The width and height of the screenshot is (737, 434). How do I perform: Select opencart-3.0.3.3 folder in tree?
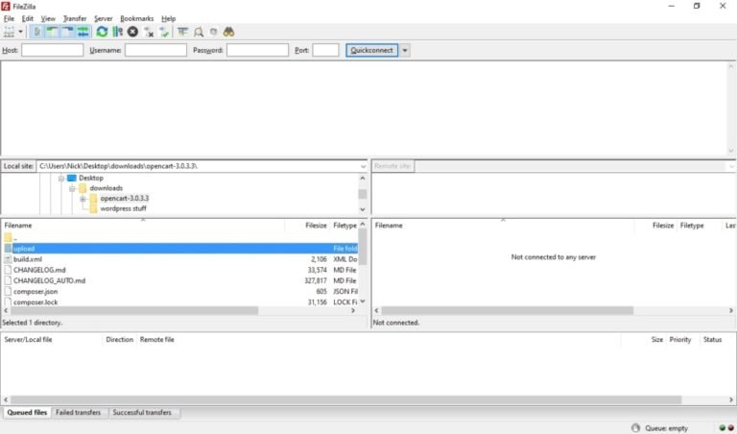[124, 199]
